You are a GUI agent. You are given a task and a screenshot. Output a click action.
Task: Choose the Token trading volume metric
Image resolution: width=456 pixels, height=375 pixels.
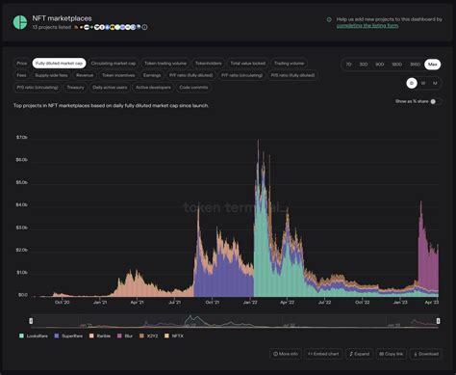point(165,64)
